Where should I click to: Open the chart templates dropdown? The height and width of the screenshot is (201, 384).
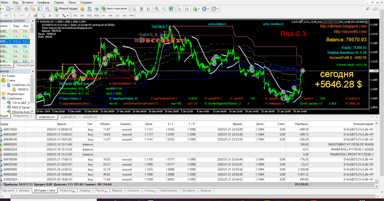214,9
